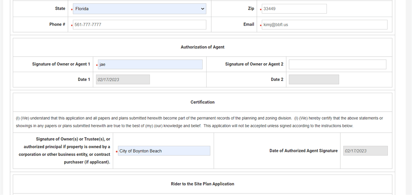Click the field containing City of Boynton Beach

click(x=163, y=151)
